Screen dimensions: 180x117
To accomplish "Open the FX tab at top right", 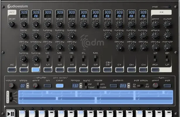I will (x=161, y=12).
